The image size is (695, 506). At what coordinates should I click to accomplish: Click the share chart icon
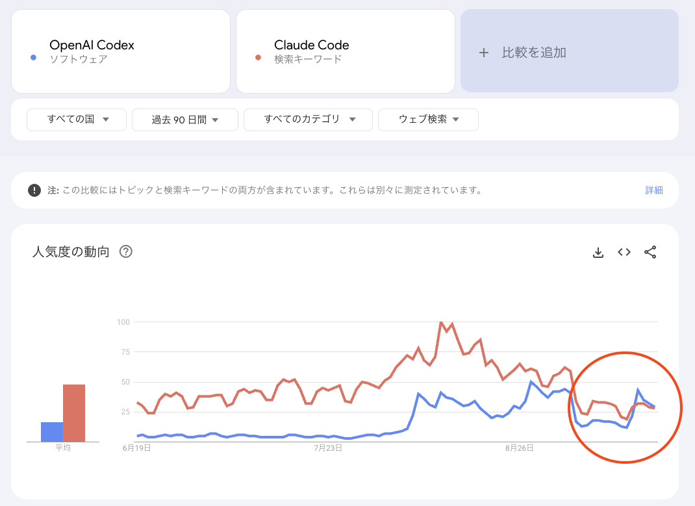[650, 252]
